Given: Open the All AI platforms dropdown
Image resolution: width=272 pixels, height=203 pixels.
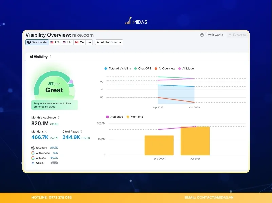Looking at the screenshot, I should point(109,42).
